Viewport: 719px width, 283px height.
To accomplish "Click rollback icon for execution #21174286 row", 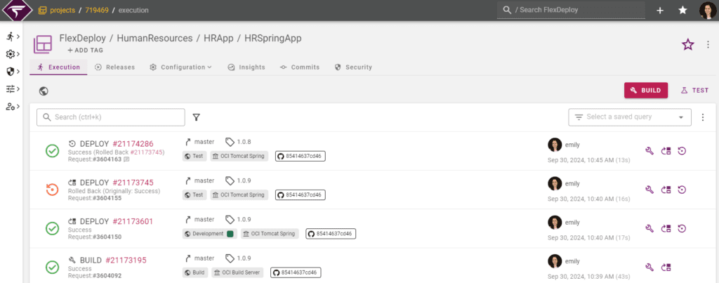I will [682, 151].
